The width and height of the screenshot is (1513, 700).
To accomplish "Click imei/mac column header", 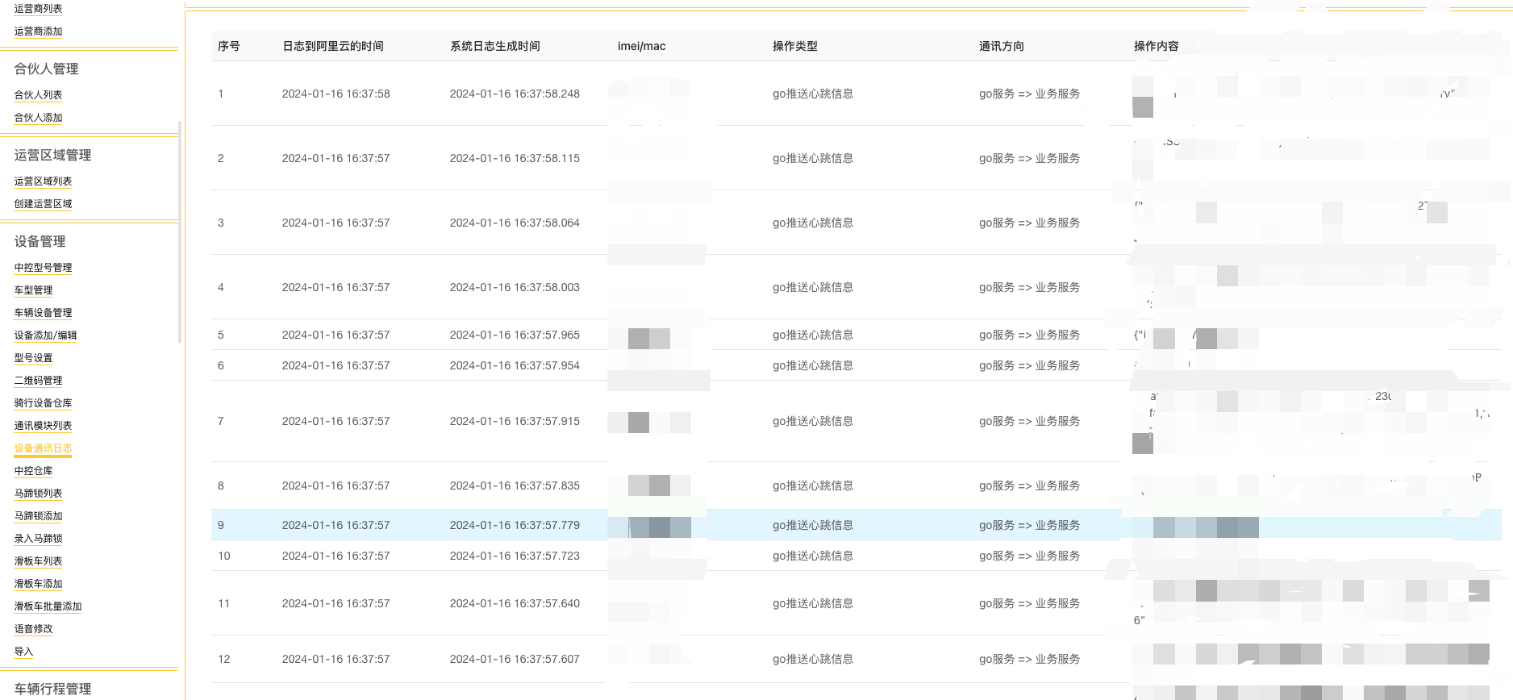I will point(642,46).
